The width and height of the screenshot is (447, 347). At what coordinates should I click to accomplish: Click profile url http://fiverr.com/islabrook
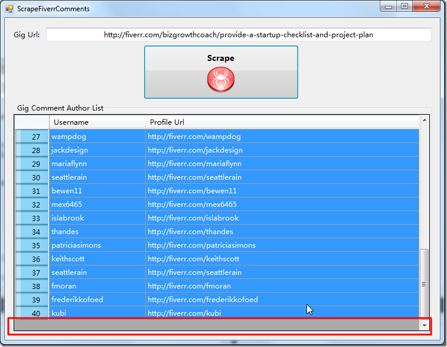[282, 218]
